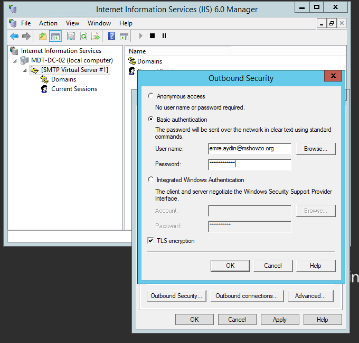The height and width of the screenshot is (343, 359).
Task: Click the Advanced... button
Action: click(x=310, y=296)
